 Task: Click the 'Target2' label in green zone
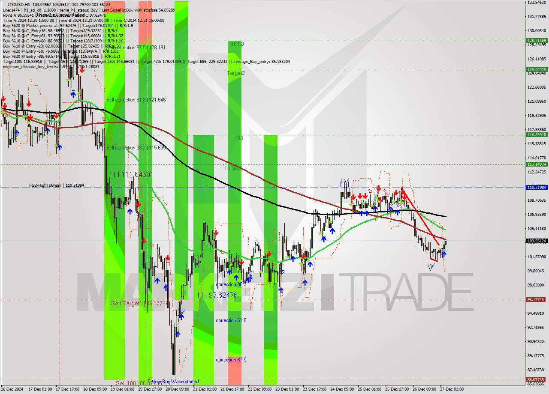coord(236,73)
